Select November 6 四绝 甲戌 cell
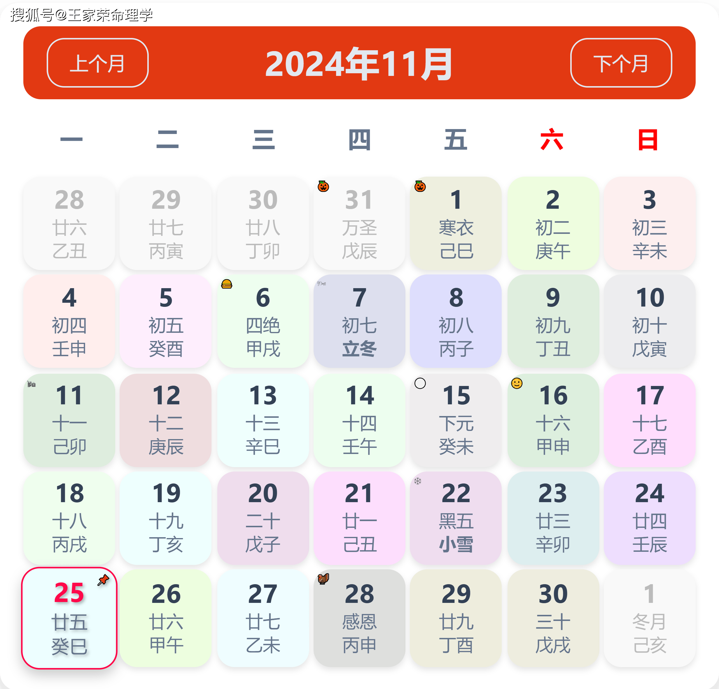 263,321
